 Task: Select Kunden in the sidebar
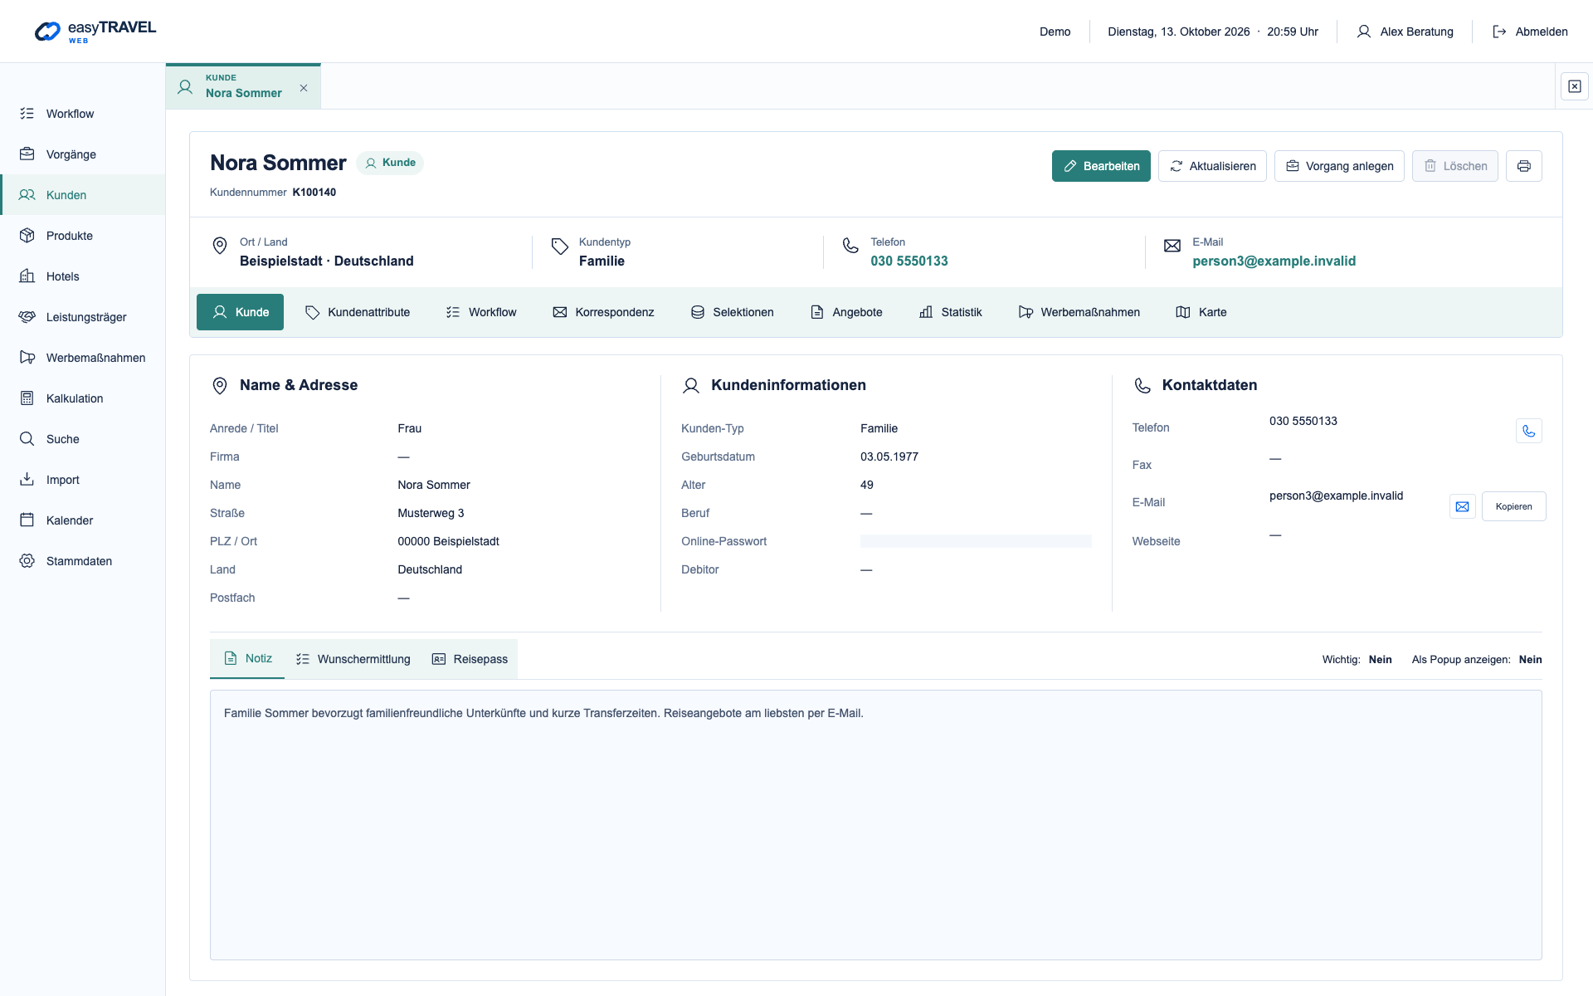pos(82,195)
